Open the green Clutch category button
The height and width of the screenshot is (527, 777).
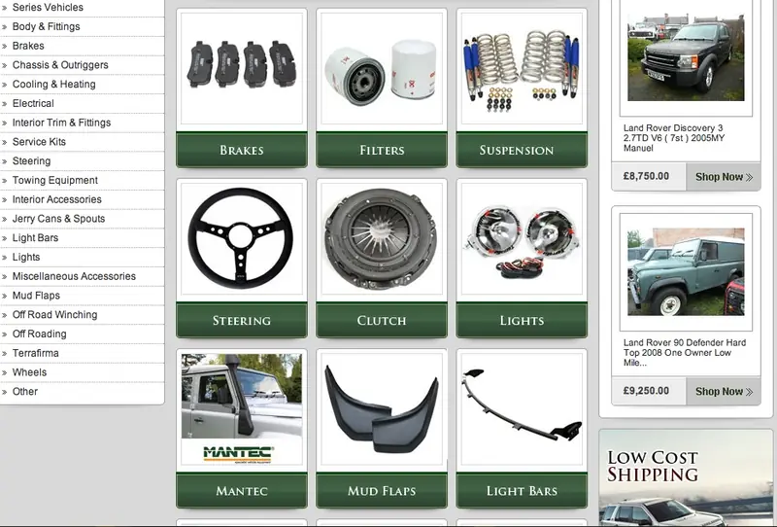tap(382, 320)
